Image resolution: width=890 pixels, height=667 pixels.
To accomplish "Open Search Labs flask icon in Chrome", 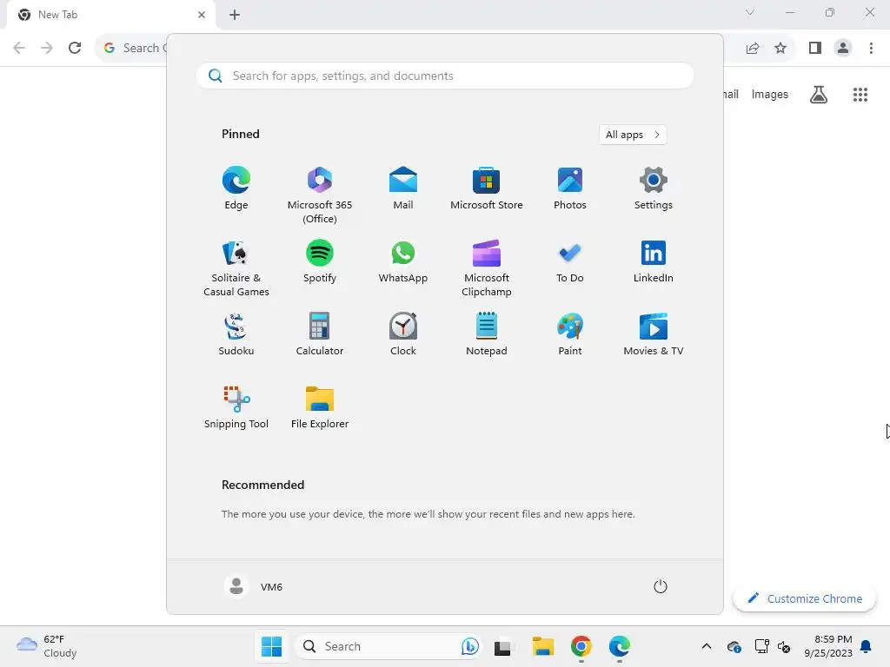I will click(x=818, y=94).
